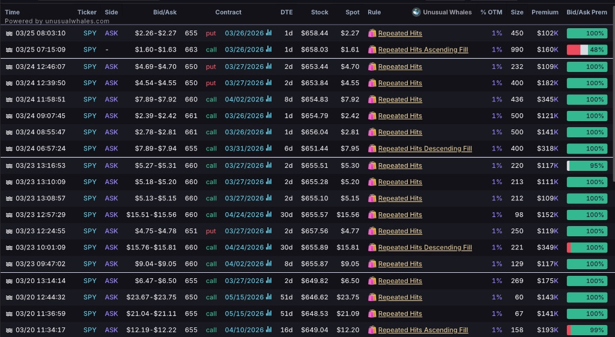
Task: Click the wave icon beside 03/24 12:46:07
Action: click(x=9, y=67)
